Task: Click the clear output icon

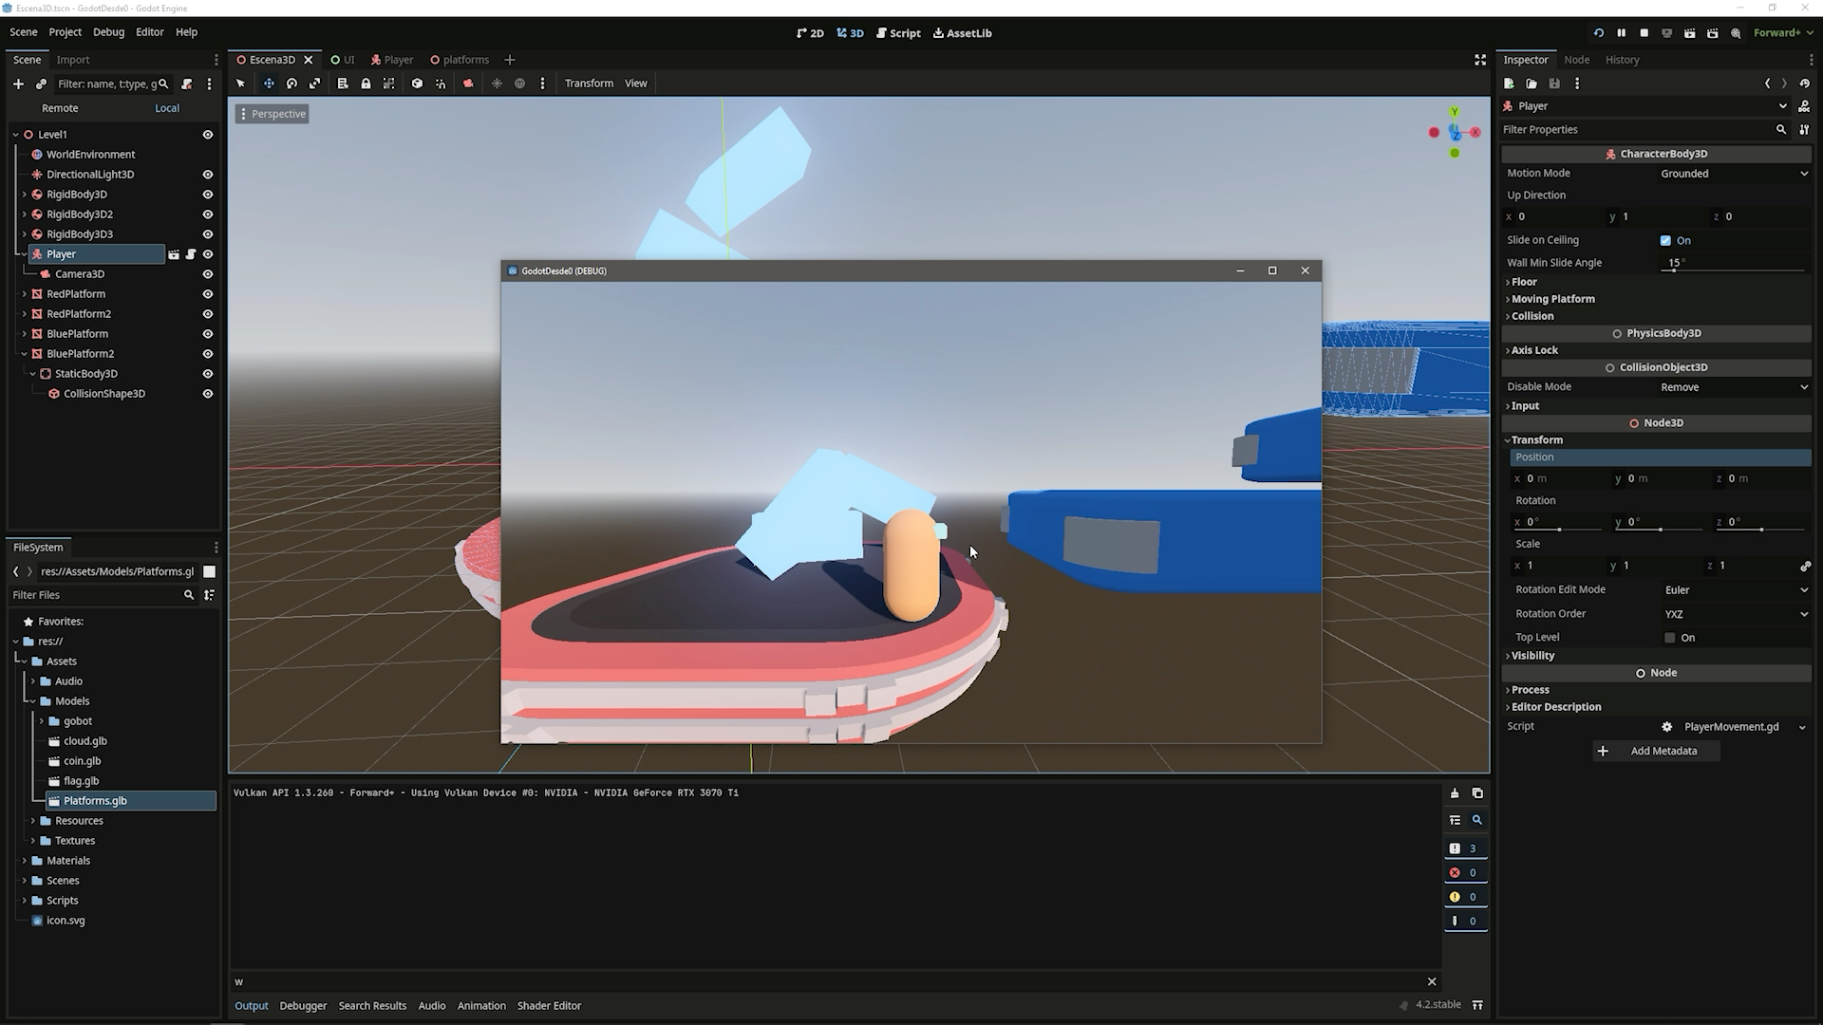Action: click(1455, 793)
